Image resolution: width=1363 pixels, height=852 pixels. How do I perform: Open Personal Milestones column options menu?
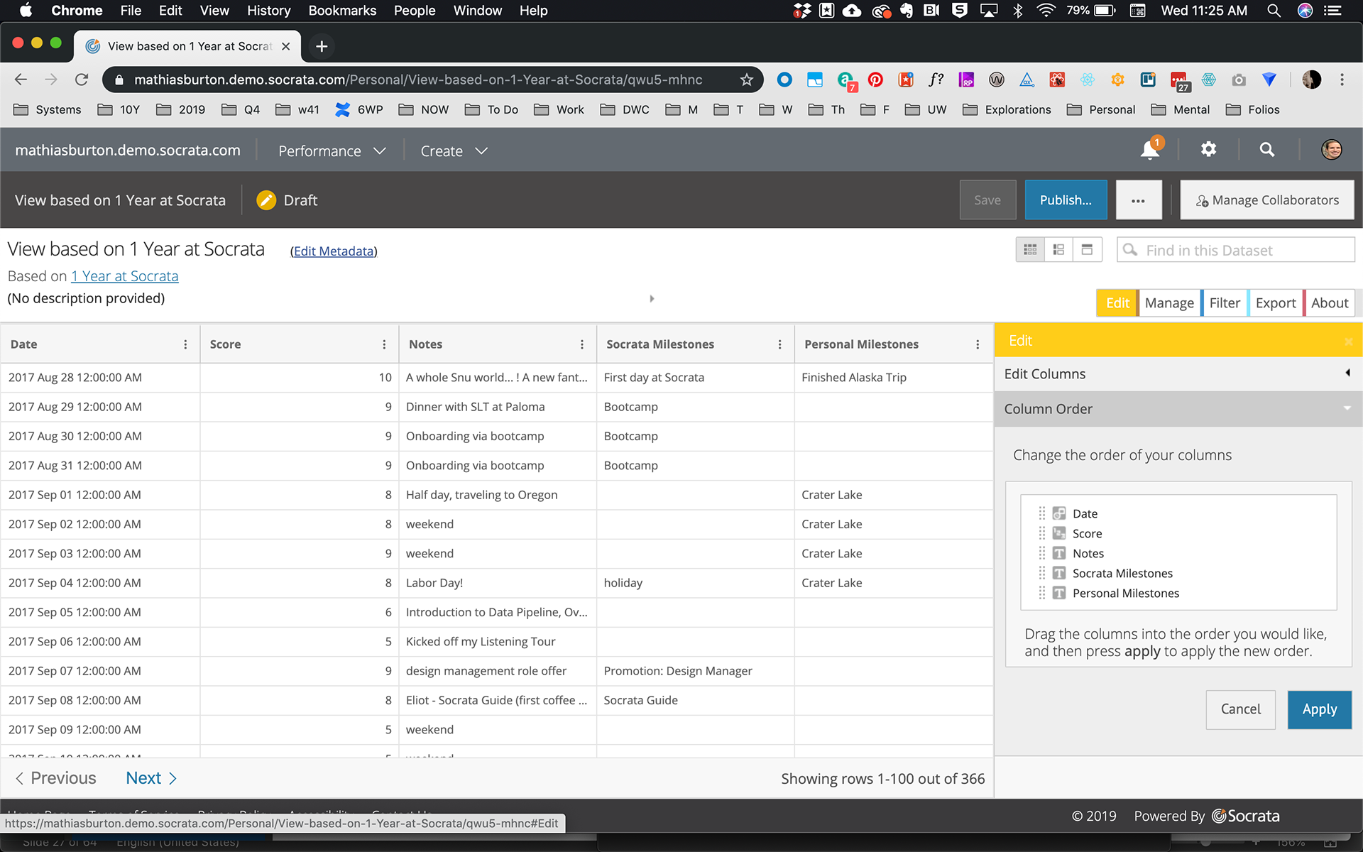click(x=978, y=344)
